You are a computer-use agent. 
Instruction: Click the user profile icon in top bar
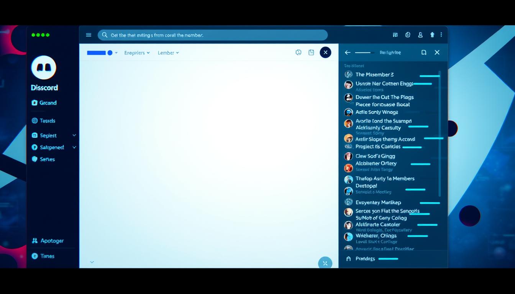coord(420,35)
